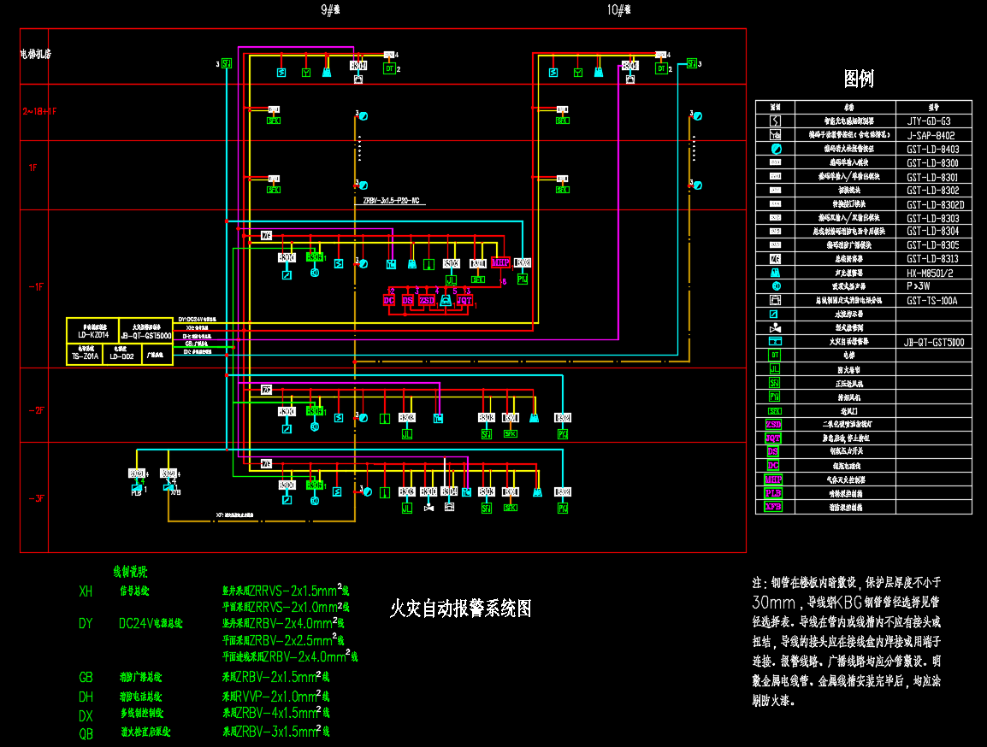The height and width of the screenshot is (747, 987).
Task: Select the deluge valve symbol in the legend
Action: 774,327
